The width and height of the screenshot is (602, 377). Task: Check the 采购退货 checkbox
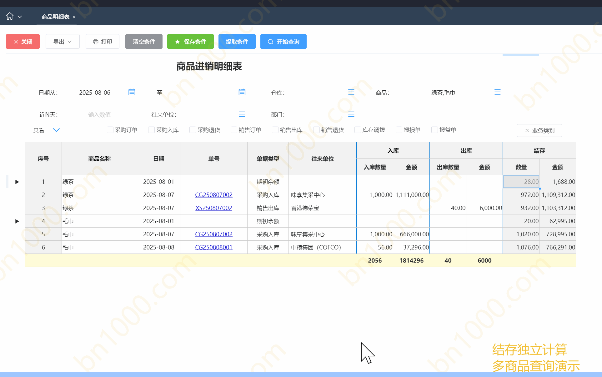(193, 130)
